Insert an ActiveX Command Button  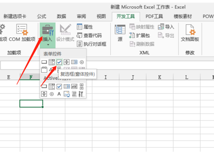(44, 86)
